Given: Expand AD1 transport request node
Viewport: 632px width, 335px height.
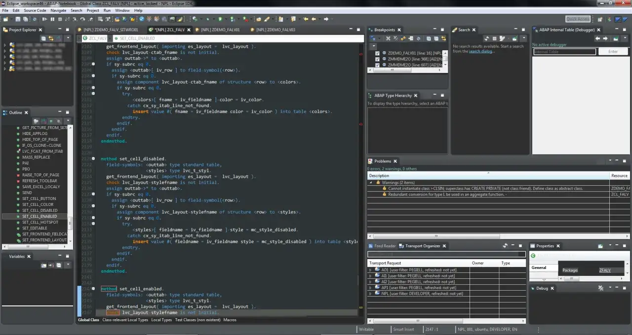Looking at the screenshot, I should click(x=370, y=270).
